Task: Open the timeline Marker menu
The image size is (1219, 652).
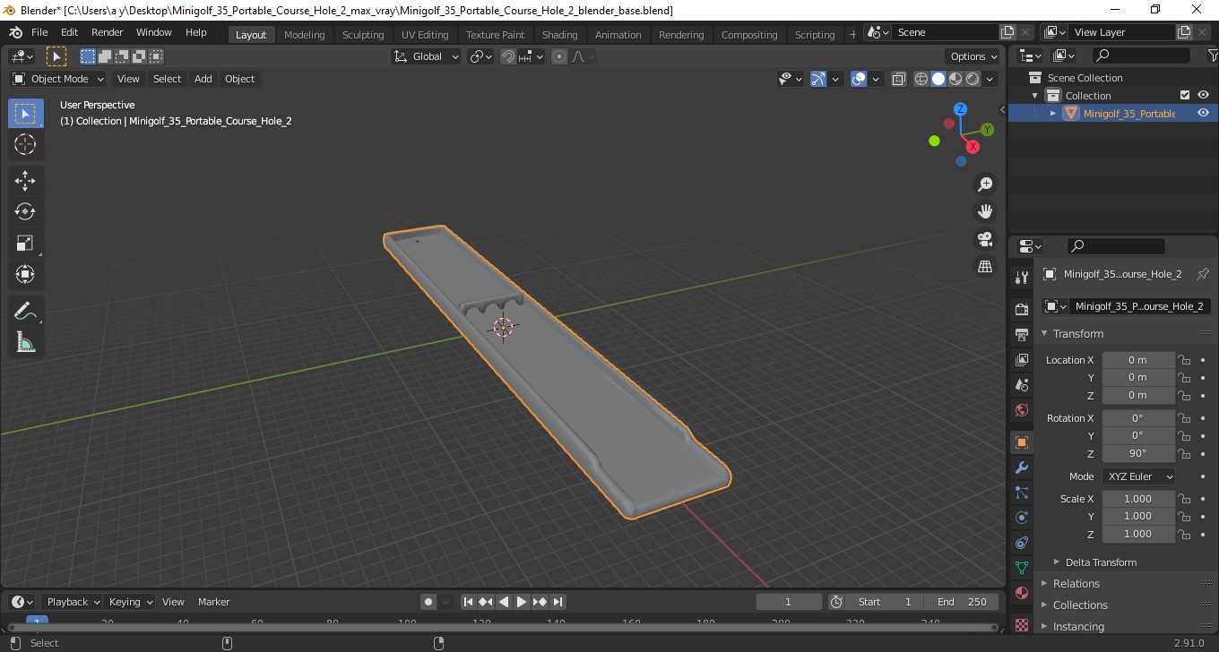Action: click(213, 602)
